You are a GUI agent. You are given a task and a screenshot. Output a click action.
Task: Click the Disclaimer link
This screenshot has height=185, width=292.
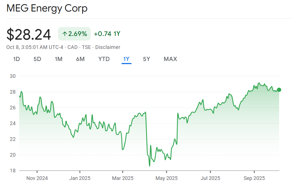[108, 47]
